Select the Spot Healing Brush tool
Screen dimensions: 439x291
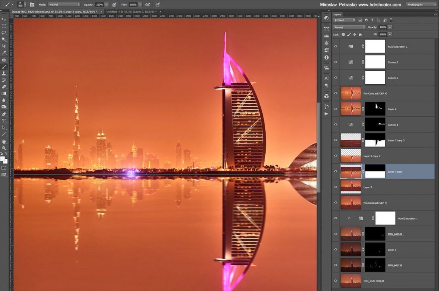coord(4,60)
